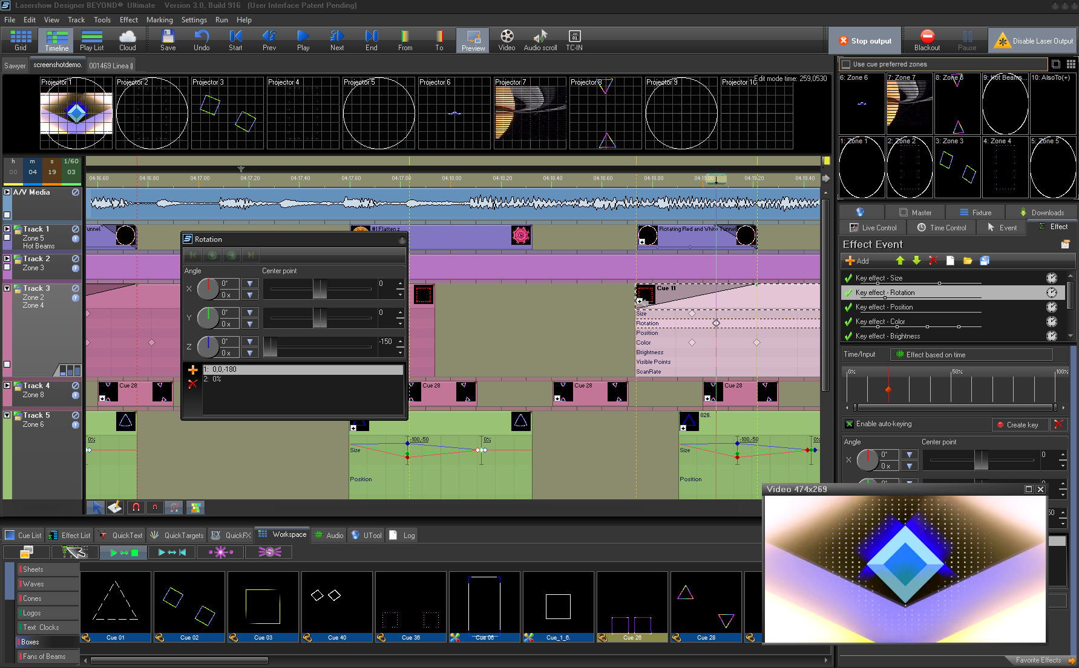Go to Prev marker
This screenshot has width=1079, height=668.
coord(269,41)
